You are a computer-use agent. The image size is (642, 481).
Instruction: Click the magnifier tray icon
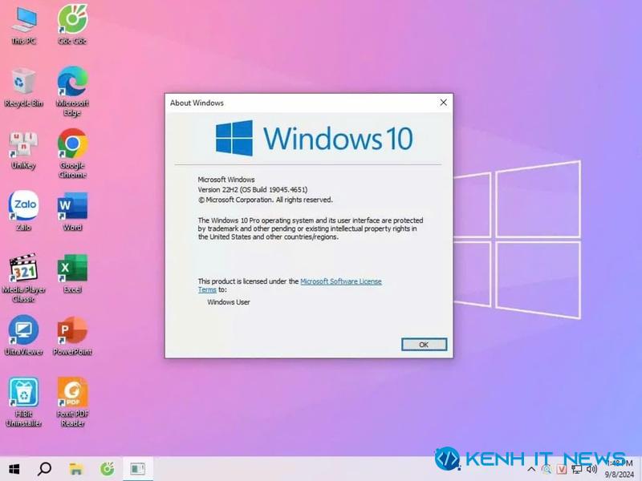(x=547, y=470)
